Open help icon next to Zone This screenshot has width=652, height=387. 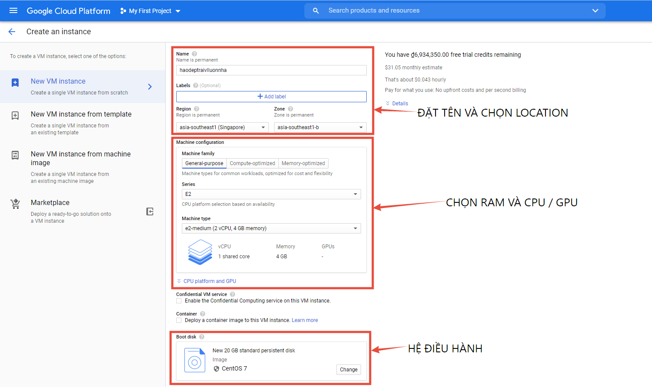pyautogui.click(x=290, y=109)
